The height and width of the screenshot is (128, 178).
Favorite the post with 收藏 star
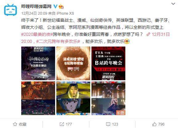coord(20,124)
